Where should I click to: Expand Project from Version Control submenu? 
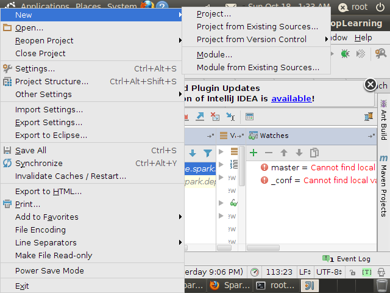[256, 39]
